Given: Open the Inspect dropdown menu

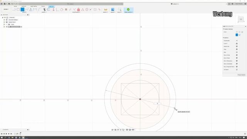Looking at the screenshot, I should [105, 12].
